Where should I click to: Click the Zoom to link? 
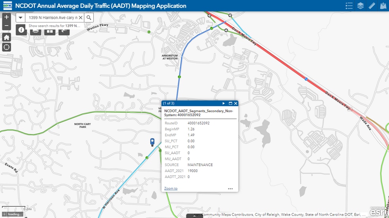[x=171, y=188]
